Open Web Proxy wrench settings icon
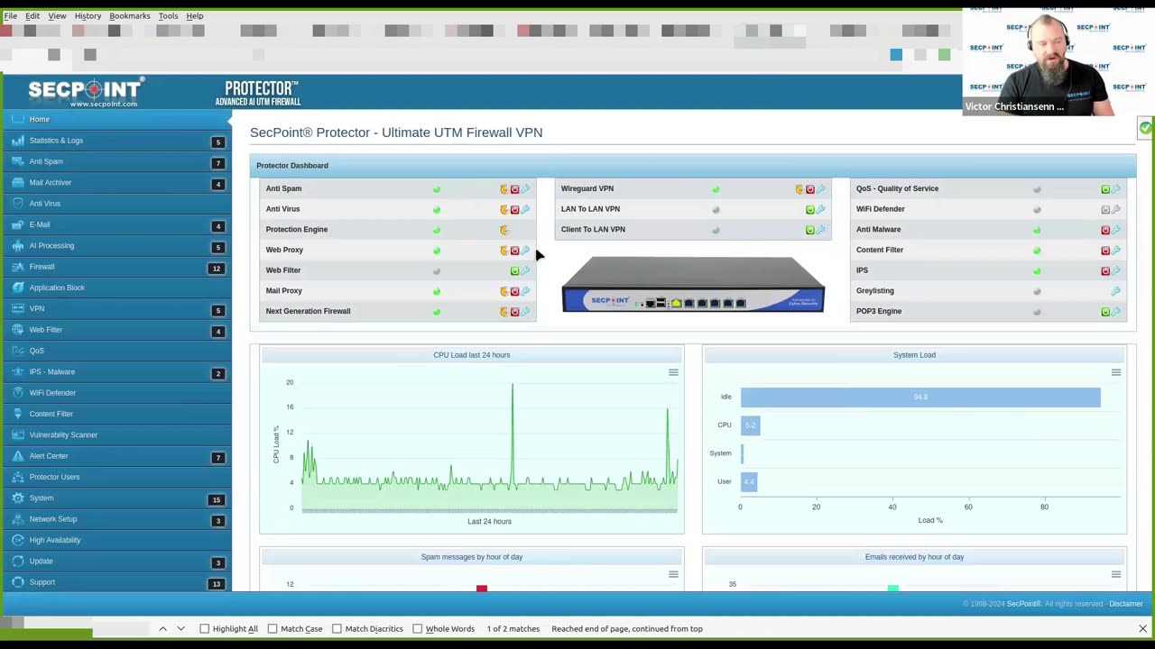The width and height of the screenshot is (1155, 649). 526,251
